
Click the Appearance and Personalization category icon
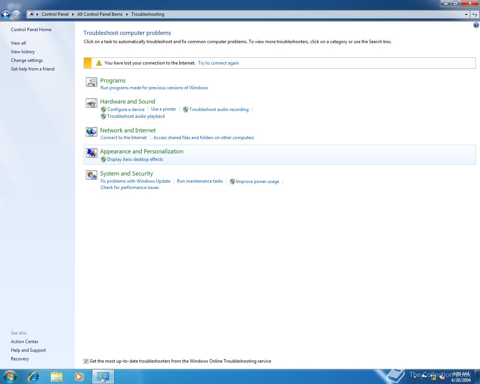point(91,153)
